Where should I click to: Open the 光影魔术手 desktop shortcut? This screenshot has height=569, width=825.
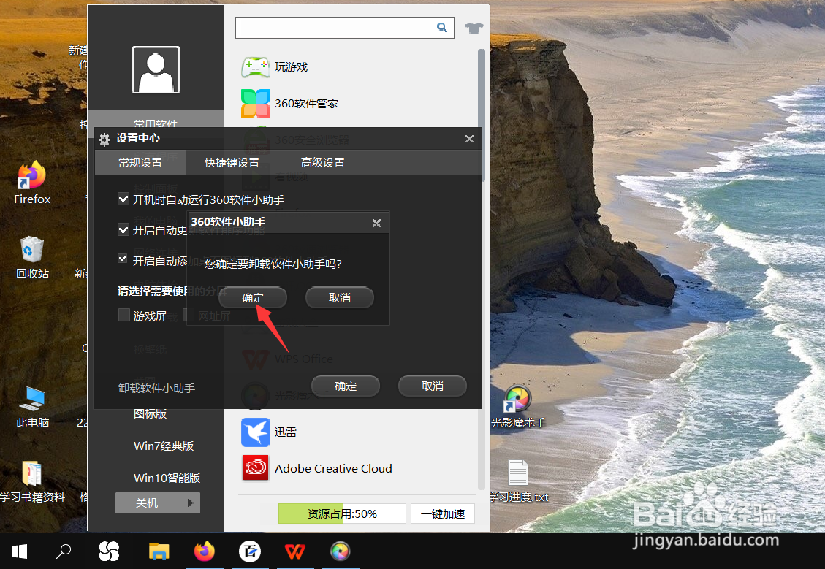point(518,407)
